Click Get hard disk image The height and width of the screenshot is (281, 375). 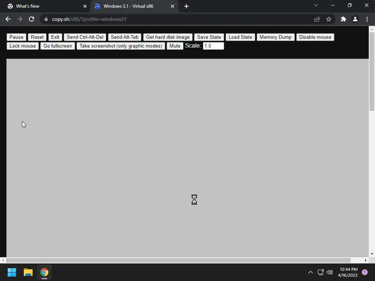[168, 37]
